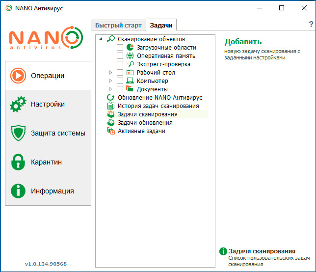
Task: Go to Защита системы section label
Action: point(58,133)
